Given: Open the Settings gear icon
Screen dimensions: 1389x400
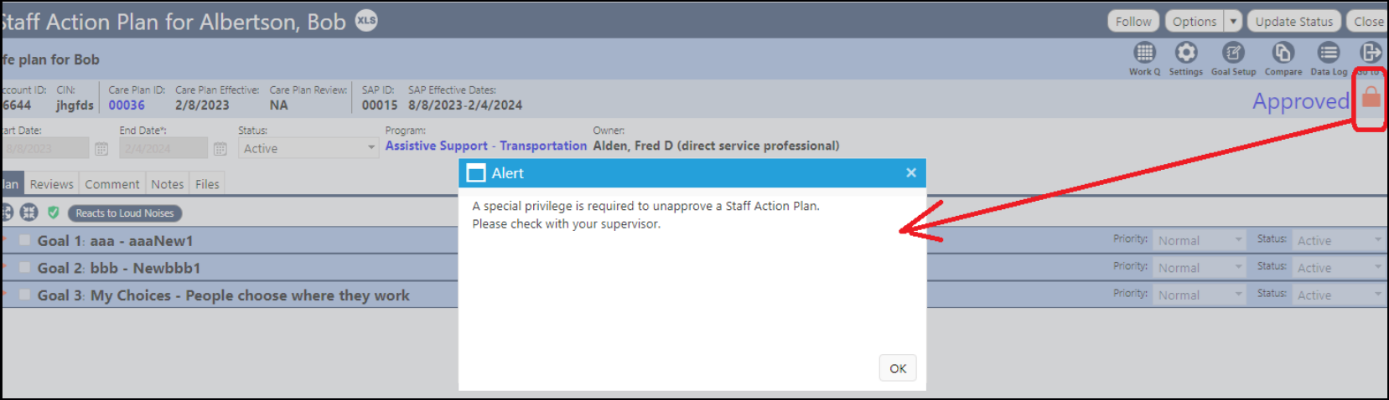Looking at the screenshot, I should 1185,53.
